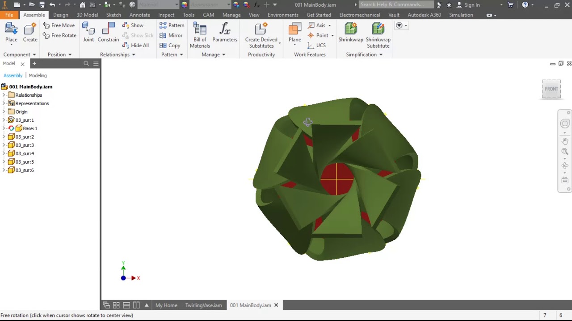Click the Copy components tool
572x321 pixels.
[170, 45]
